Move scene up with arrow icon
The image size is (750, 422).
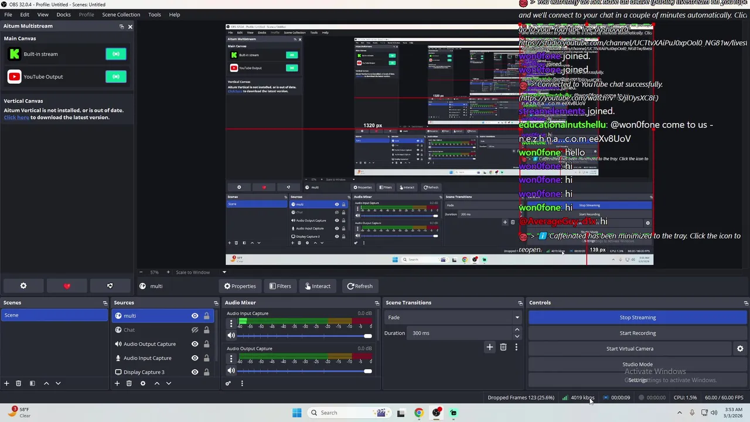pyautogui.click(x=46, y=383)
